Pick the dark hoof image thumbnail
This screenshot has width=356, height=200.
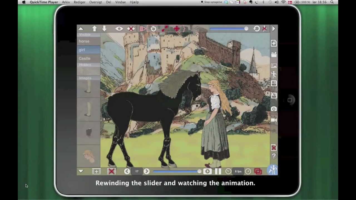tap(88, 132)
